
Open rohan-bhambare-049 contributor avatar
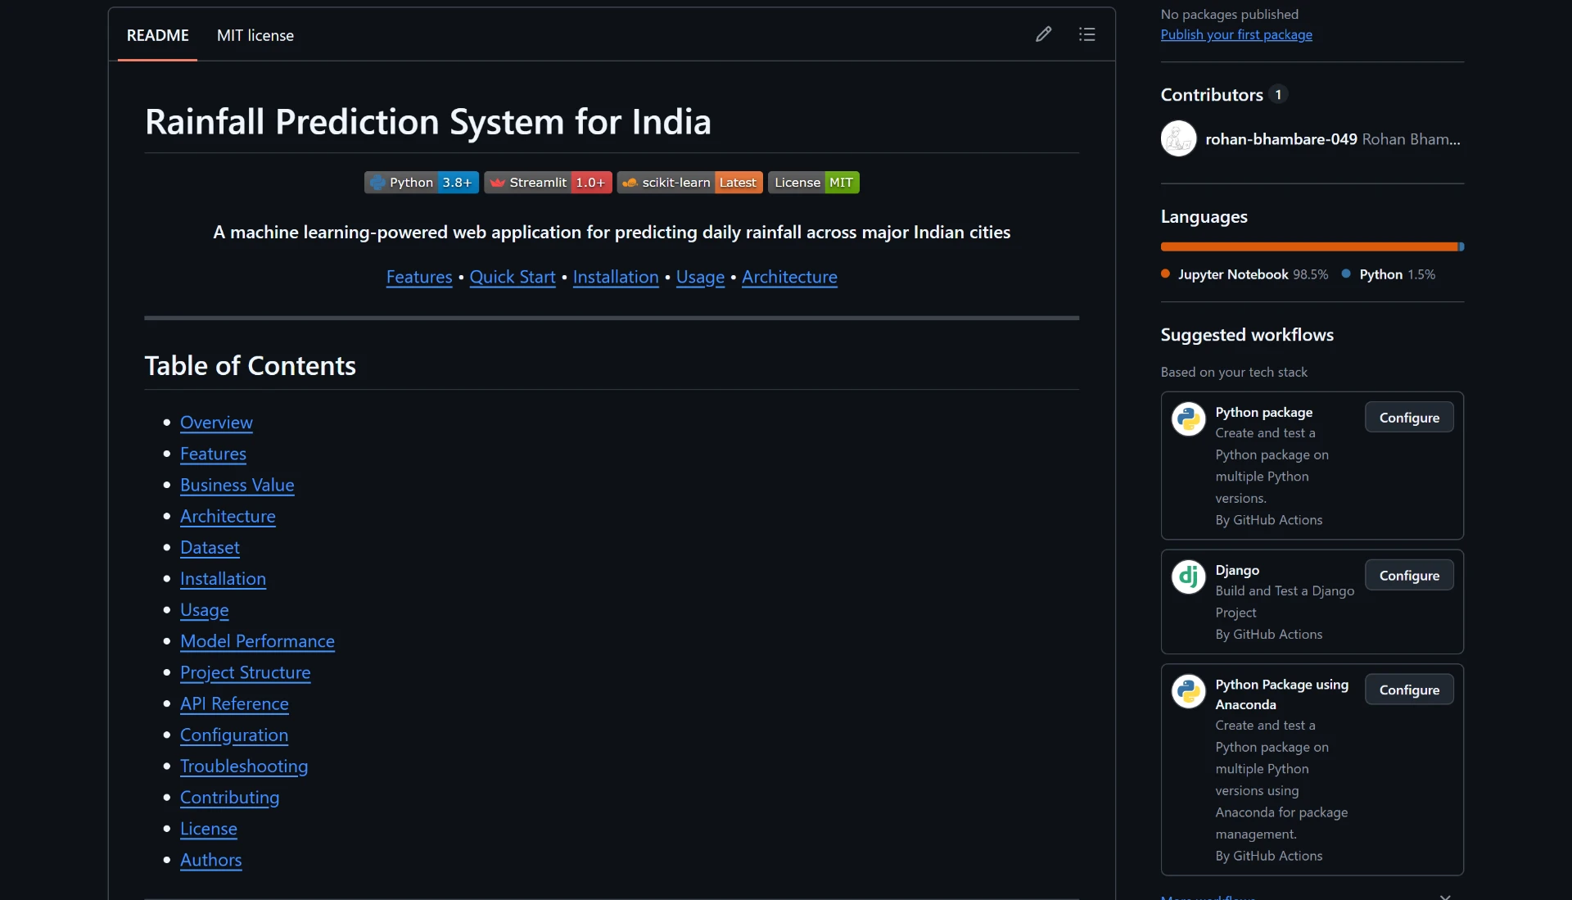[x=1178, y=139]
